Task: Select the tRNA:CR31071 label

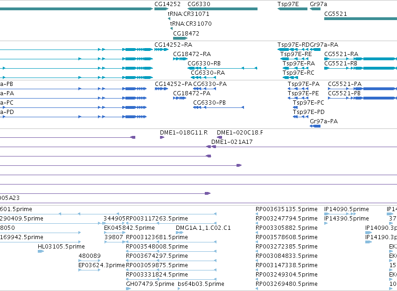Action: 188,14
